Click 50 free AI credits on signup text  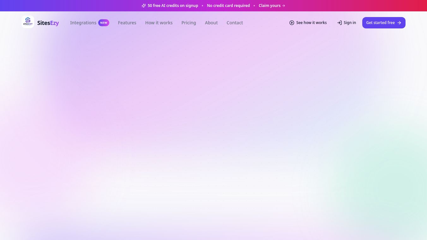click(x=173, y=6)
